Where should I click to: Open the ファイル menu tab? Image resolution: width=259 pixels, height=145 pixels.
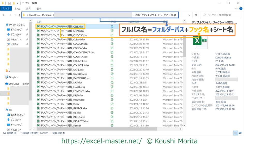(x=6, y=8)
